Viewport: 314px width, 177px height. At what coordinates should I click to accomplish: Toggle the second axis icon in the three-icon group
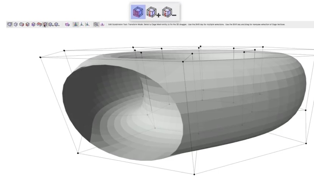click(81, 25)
